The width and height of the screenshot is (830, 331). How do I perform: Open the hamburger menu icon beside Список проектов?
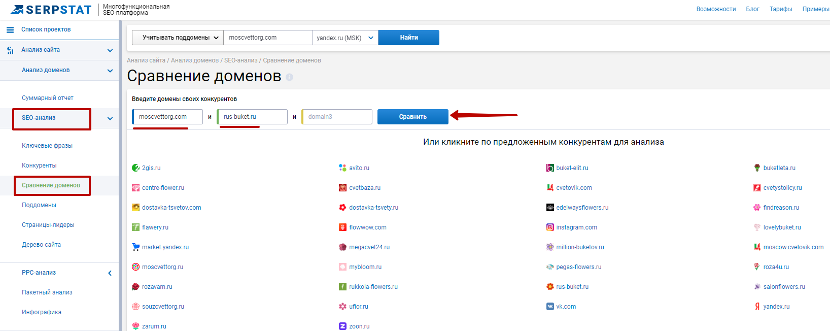click(10, 30)
